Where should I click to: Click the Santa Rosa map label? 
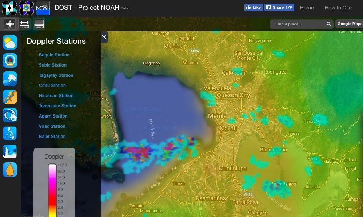(245, 202)
